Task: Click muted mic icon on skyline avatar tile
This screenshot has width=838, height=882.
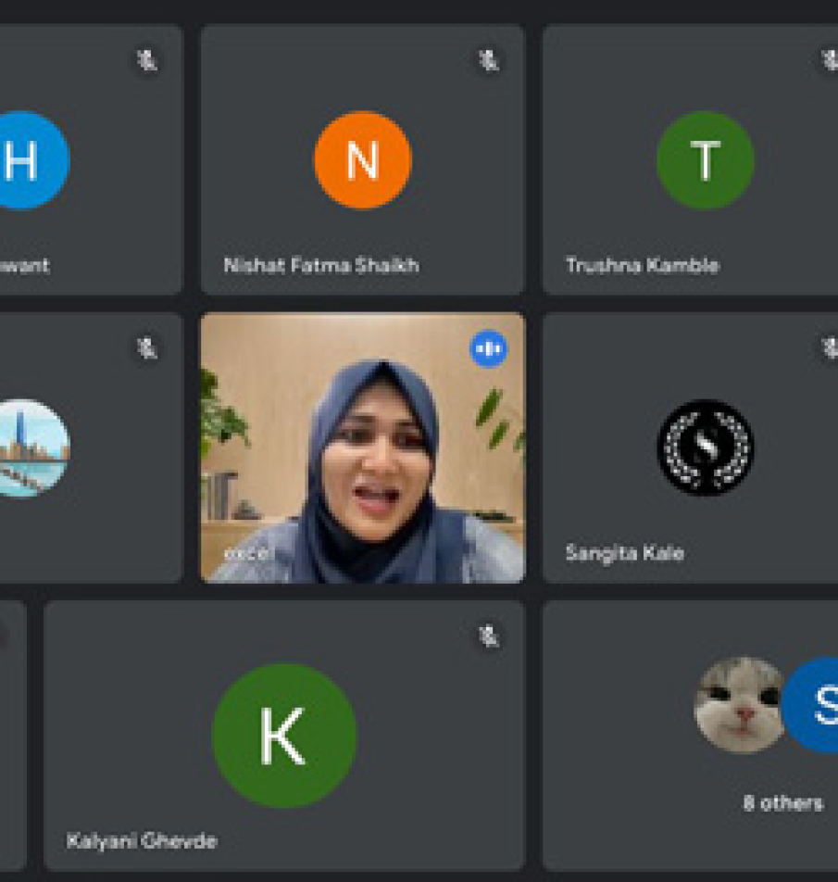Action: [147, 348]
